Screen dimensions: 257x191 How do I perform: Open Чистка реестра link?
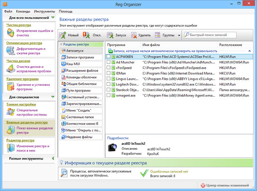coord(18,25)
